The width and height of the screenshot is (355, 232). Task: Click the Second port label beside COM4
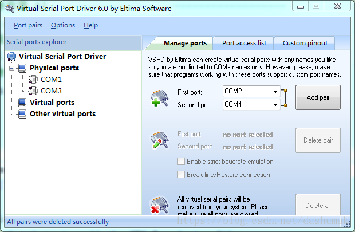pos(195,105)
